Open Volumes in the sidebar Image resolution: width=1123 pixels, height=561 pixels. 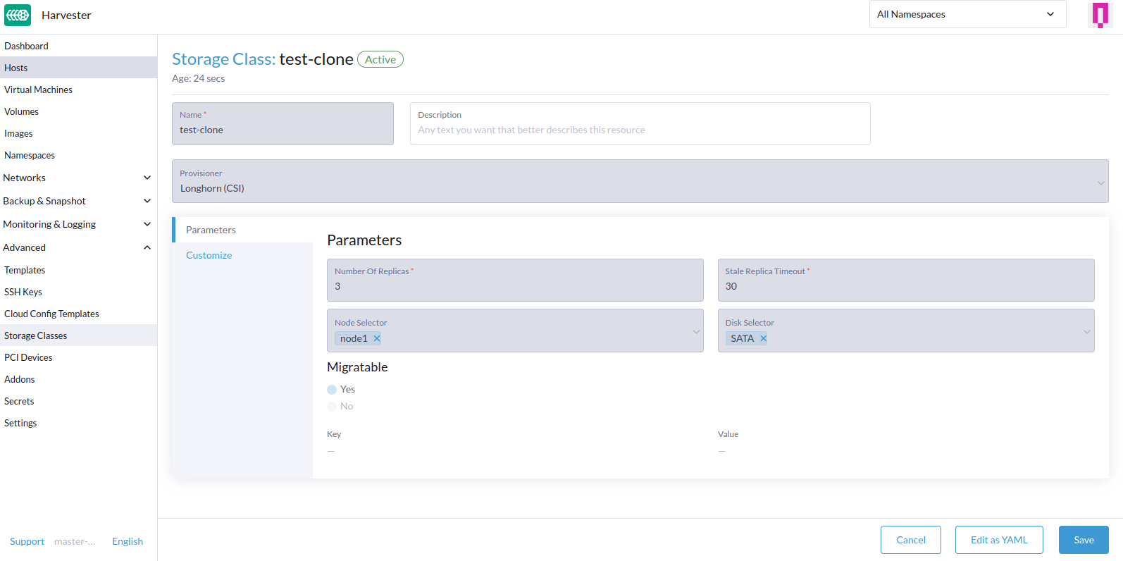coord(78,111)
